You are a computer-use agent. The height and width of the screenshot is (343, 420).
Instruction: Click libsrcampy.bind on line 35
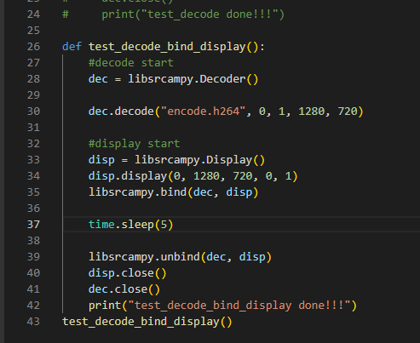(x=137, y=192)
